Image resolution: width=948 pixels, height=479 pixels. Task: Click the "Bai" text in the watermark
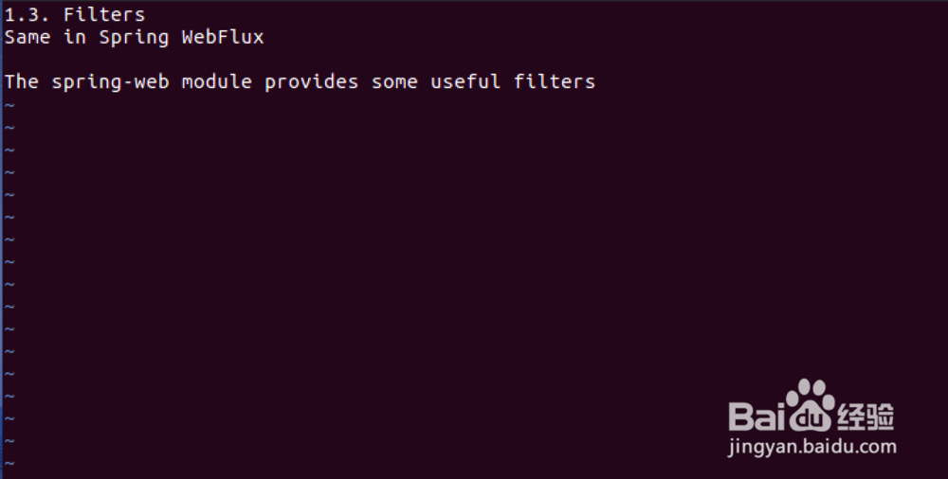(758, 415)
